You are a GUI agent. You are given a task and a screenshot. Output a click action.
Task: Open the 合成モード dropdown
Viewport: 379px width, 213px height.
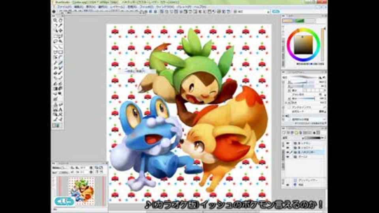322,112
